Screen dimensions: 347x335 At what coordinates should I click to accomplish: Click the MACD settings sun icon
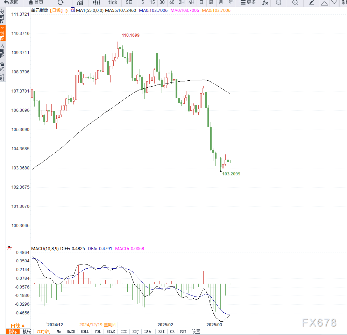tap(9, 248)
